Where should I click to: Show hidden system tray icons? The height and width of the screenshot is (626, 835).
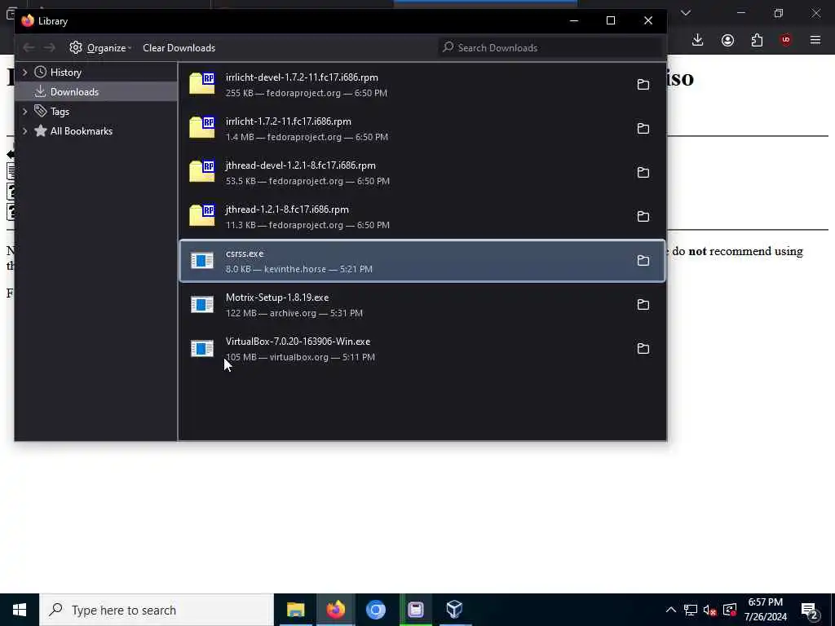pos(671,610)
